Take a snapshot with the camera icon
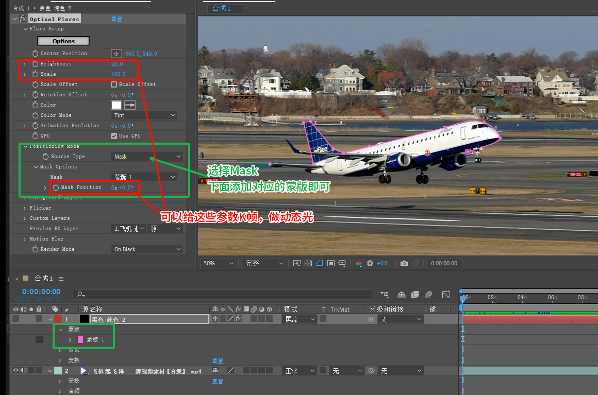 (404, 263)
